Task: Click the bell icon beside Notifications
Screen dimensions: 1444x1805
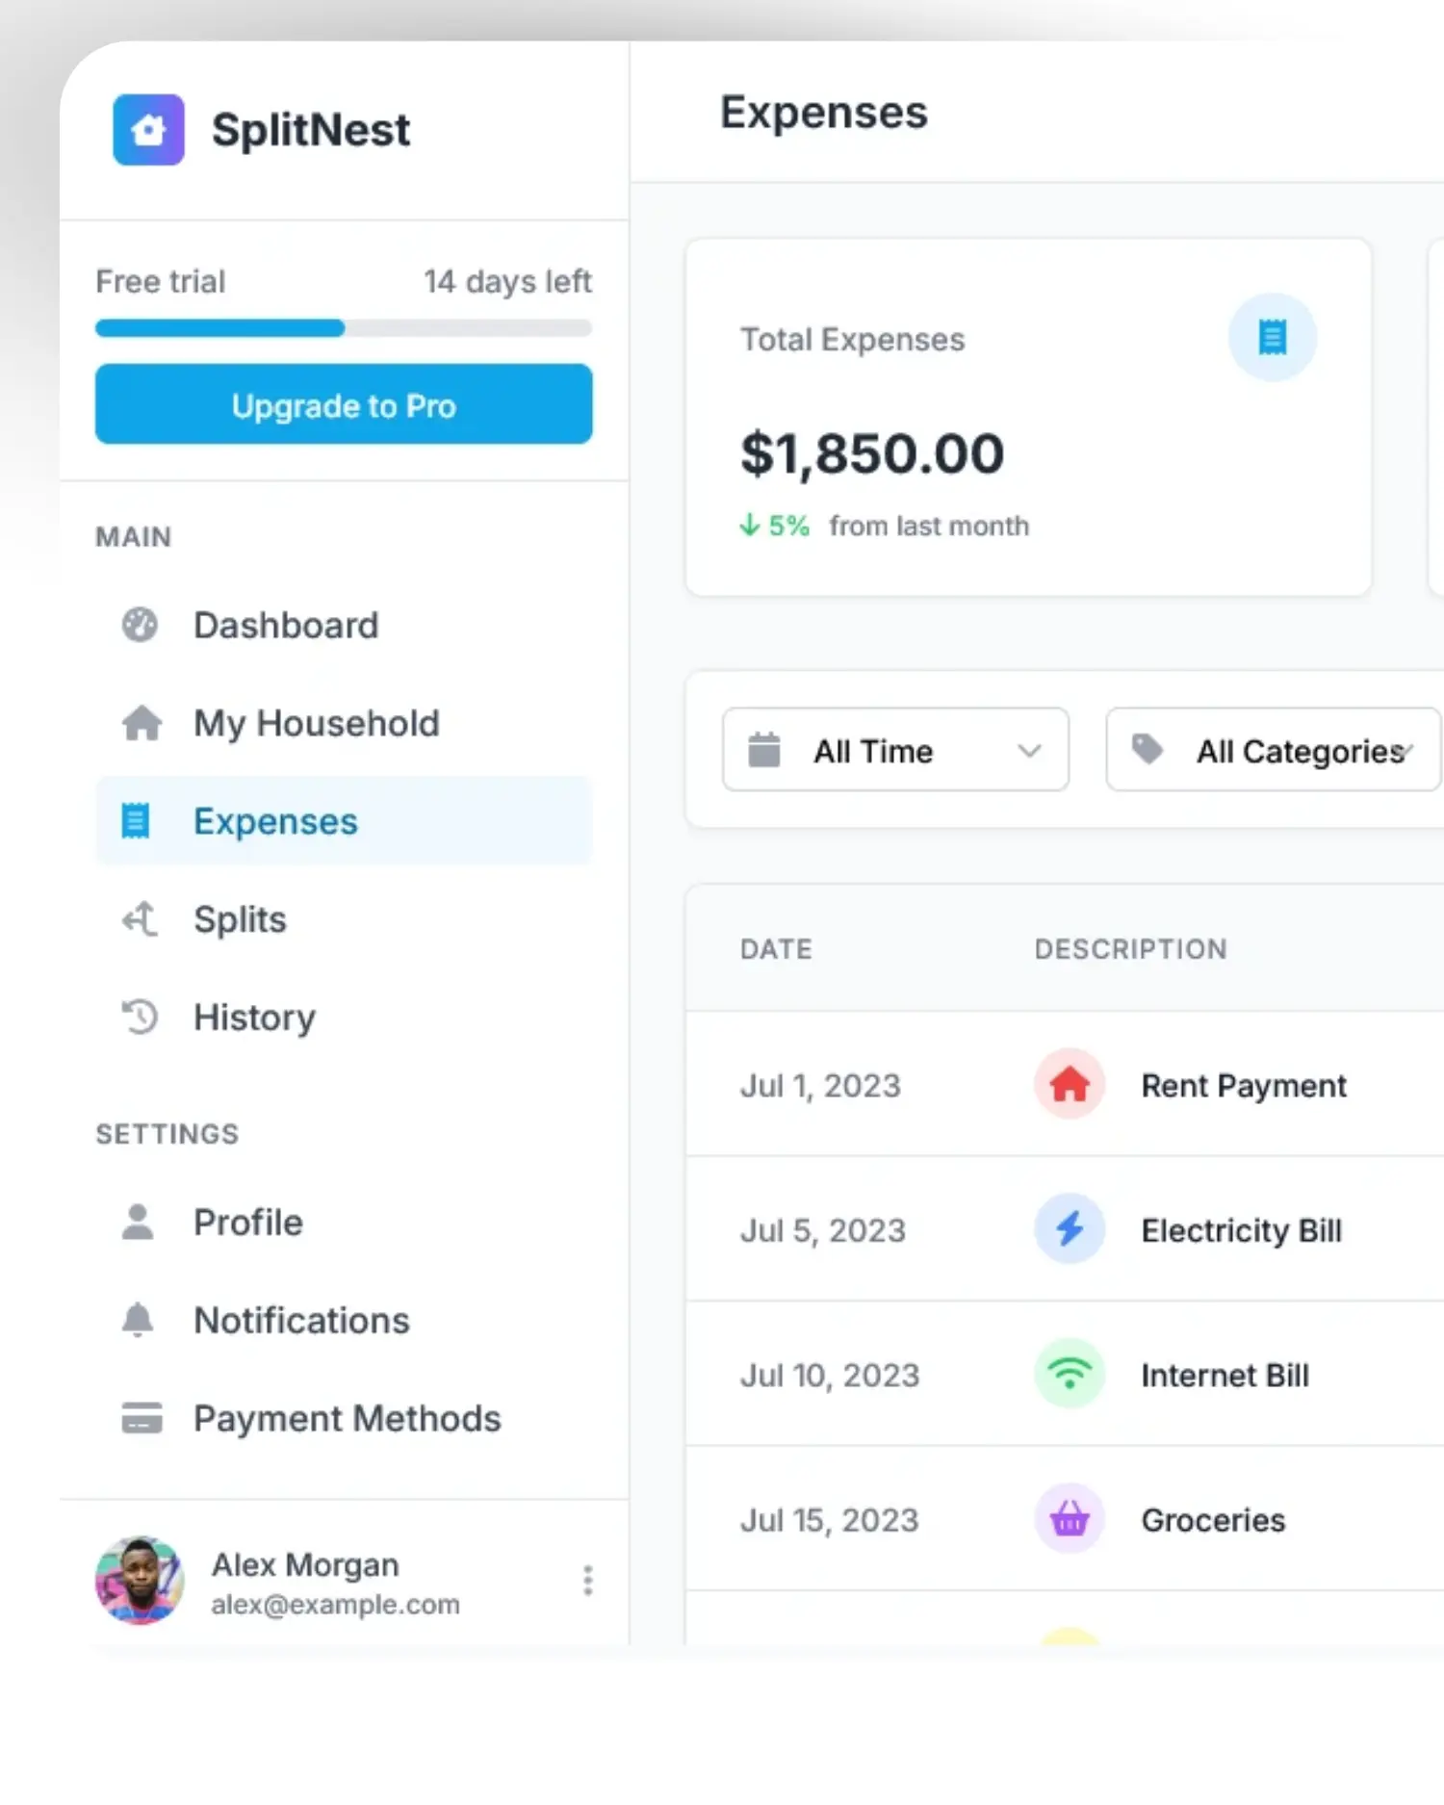Action: [x=138, y=1320]
